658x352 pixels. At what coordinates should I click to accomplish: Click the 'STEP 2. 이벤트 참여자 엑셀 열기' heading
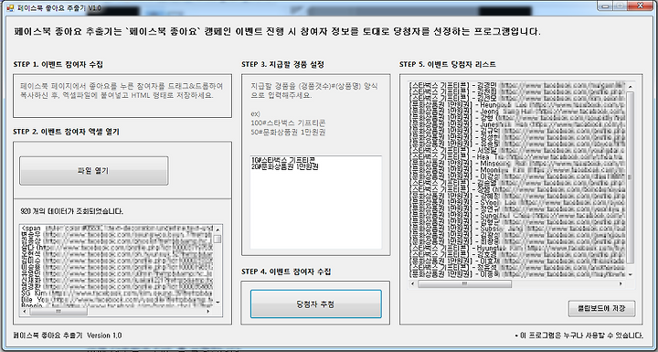coord(67,132)
